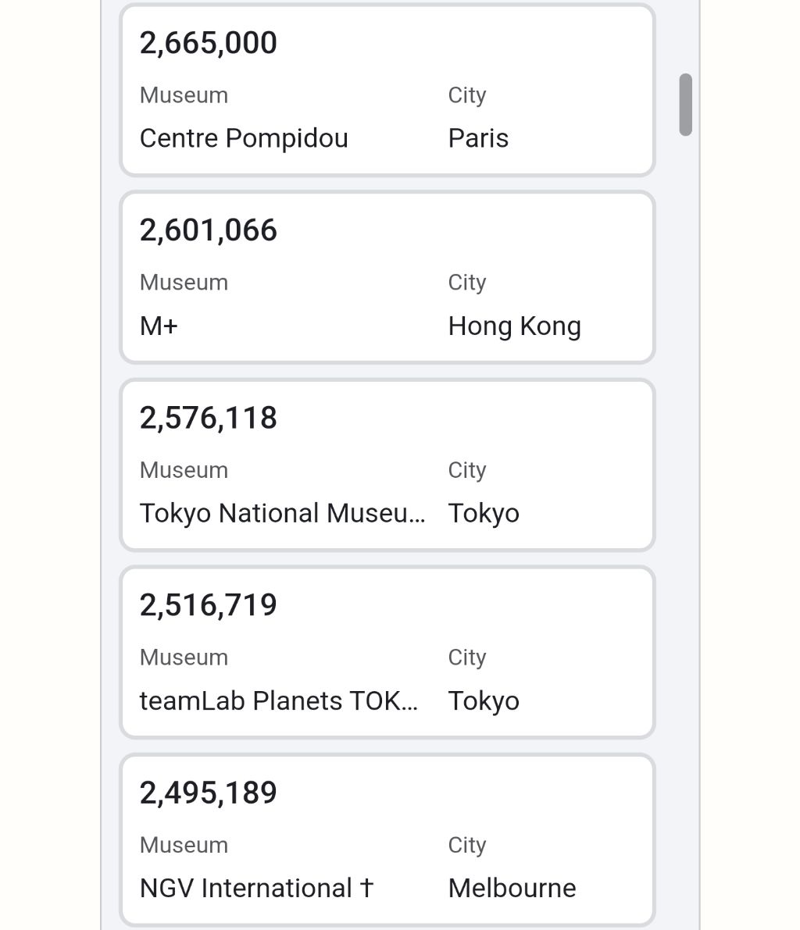Click Museum label in NGV International card
Image resolution: width=800 pixels, height=930 pixels.
click(184, 845)
